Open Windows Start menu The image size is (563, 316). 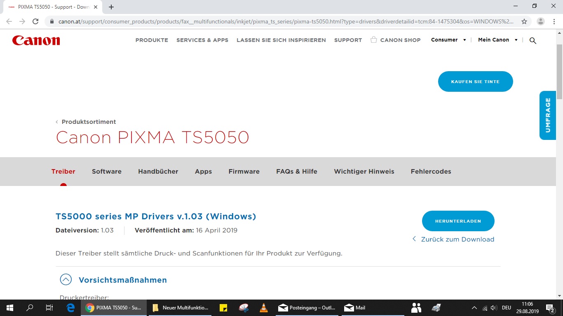pos(10,308)
